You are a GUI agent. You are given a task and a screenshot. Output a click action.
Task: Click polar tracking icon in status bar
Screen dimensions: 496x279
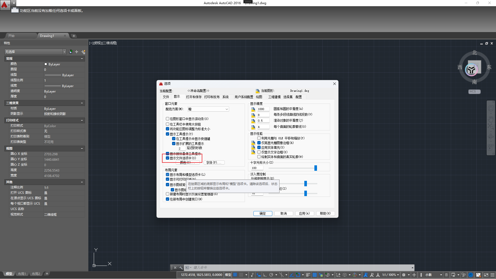[x=271, y=275]
